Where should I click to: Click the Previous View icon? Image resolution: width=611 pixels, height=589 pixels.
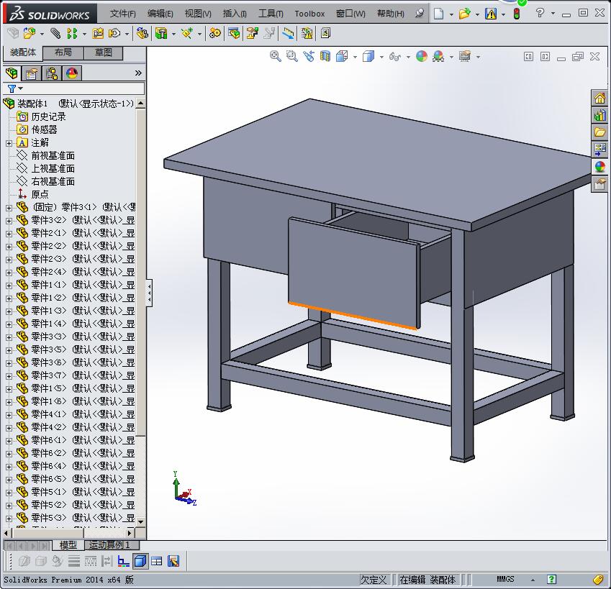click(x=309, y=56)
